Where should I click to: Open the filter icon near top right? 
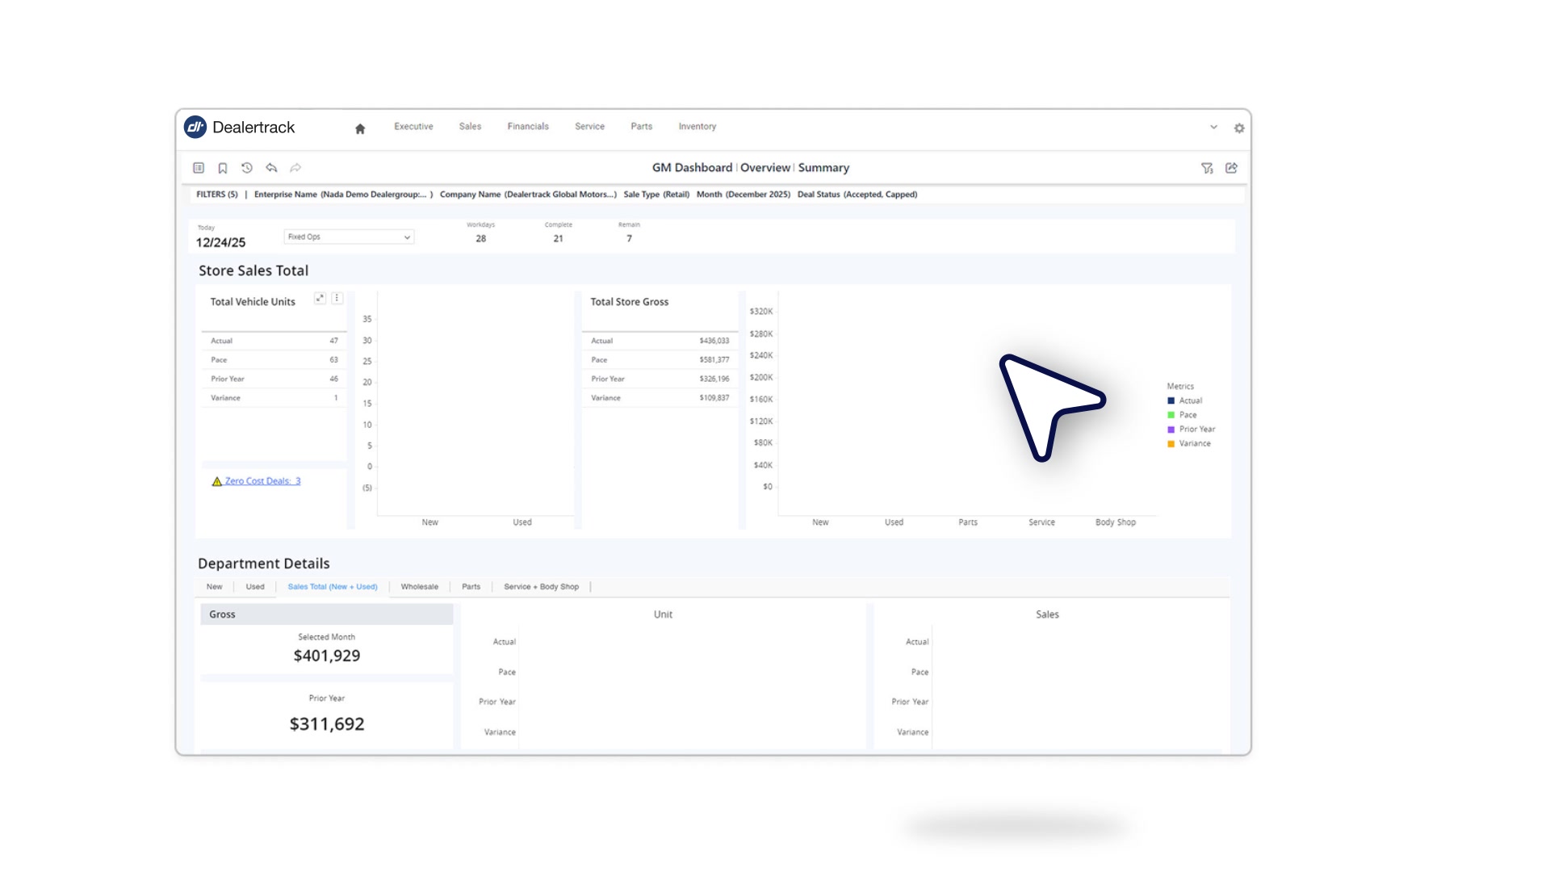coord(1207,168)
